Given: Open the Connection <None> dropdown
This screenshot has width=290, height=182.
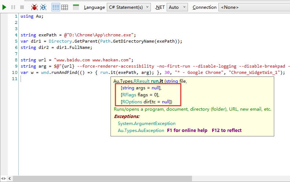Looking at the screenshot, I should coord(253,7).
